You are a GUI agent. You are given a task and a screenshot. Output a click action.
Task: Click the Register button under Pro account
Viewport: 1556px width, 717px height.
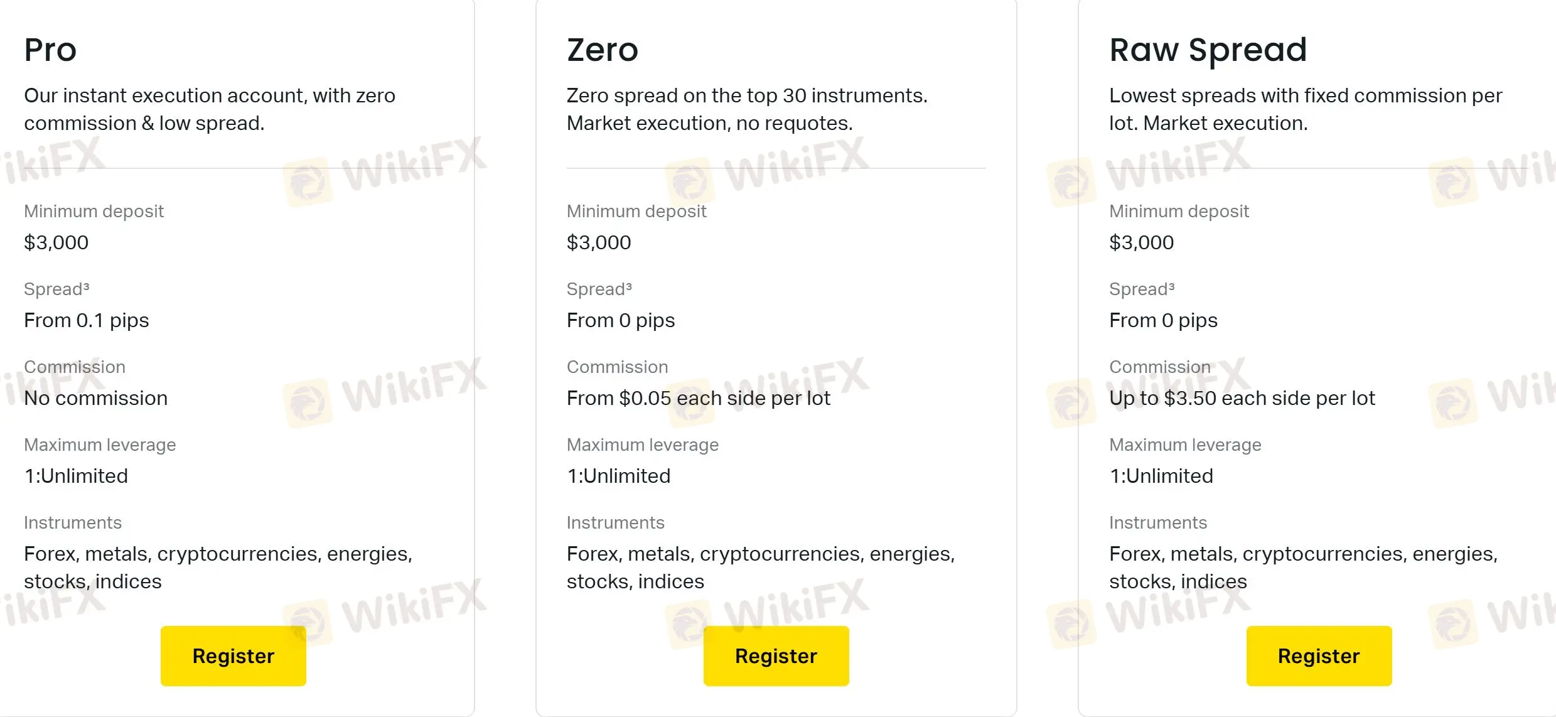tap(233, 655)
